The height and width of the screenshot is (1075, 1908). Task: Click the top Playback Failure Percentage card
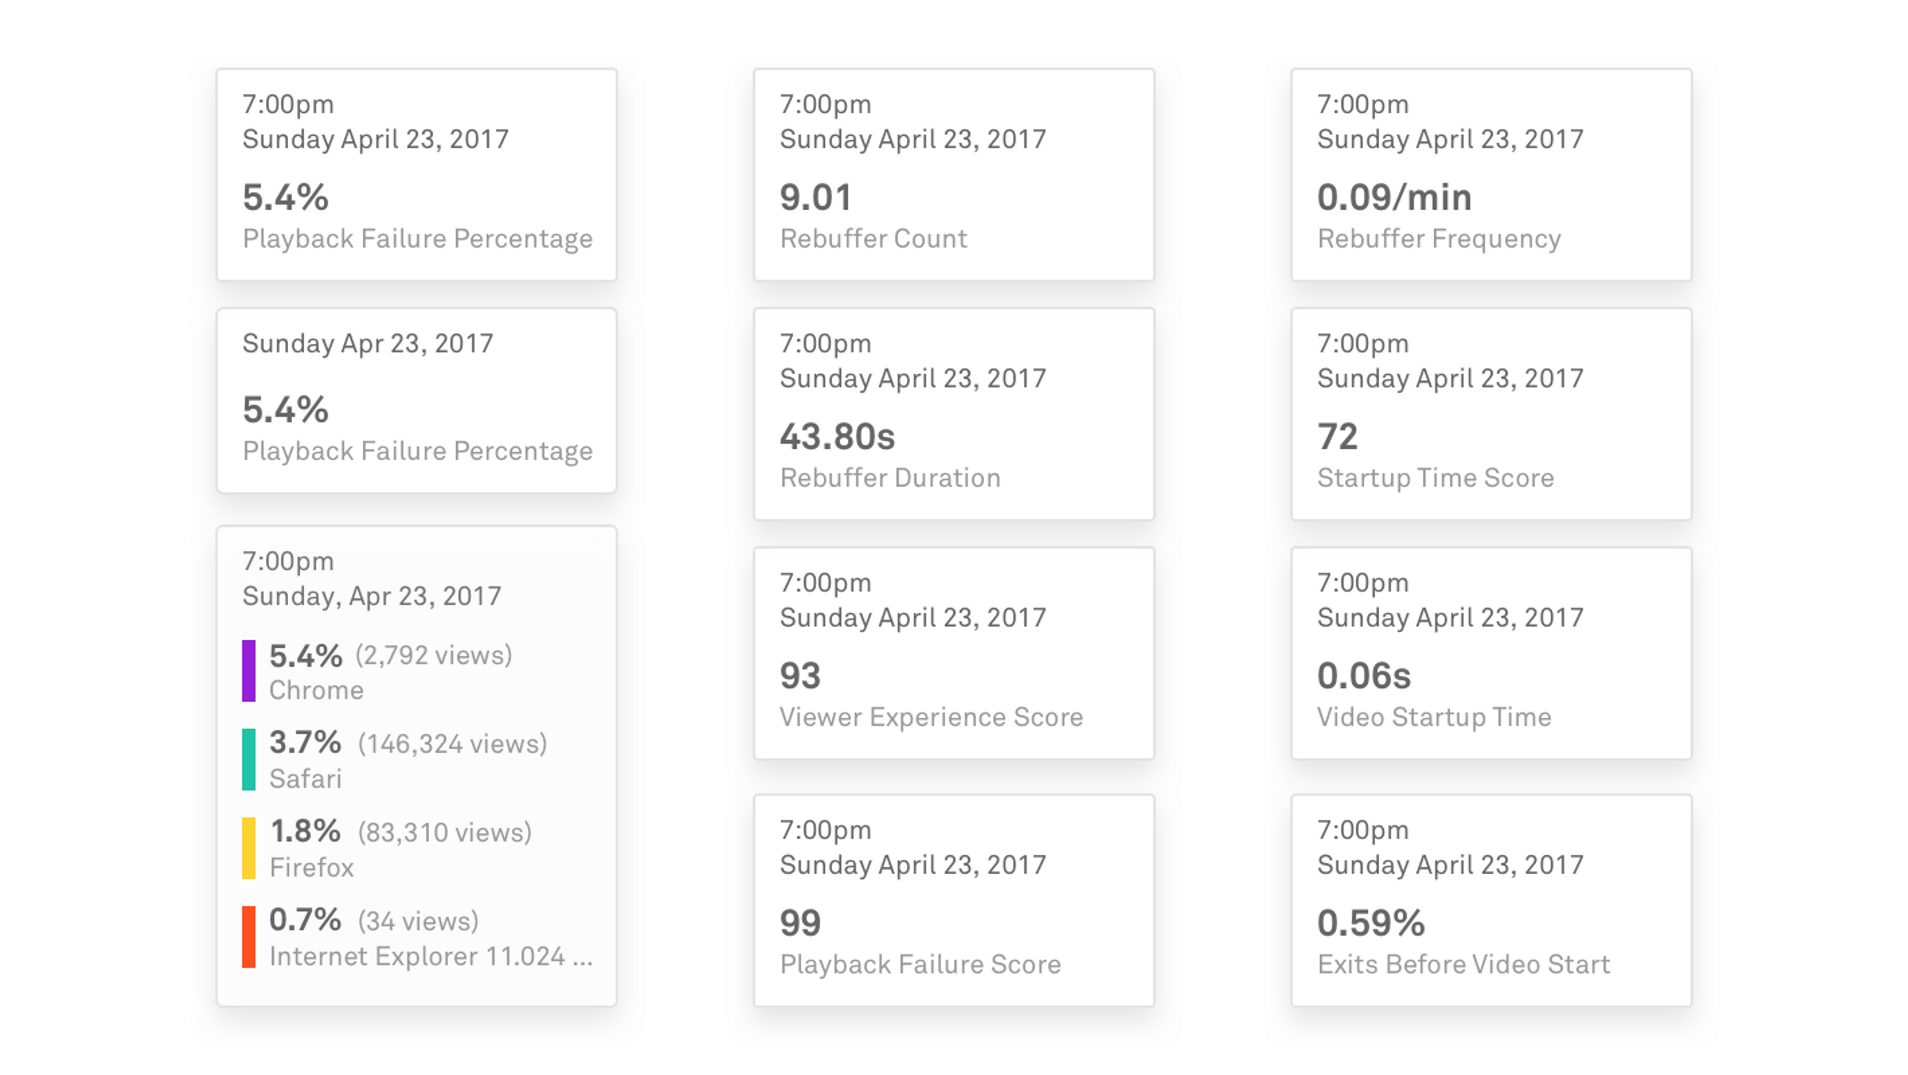416,175
